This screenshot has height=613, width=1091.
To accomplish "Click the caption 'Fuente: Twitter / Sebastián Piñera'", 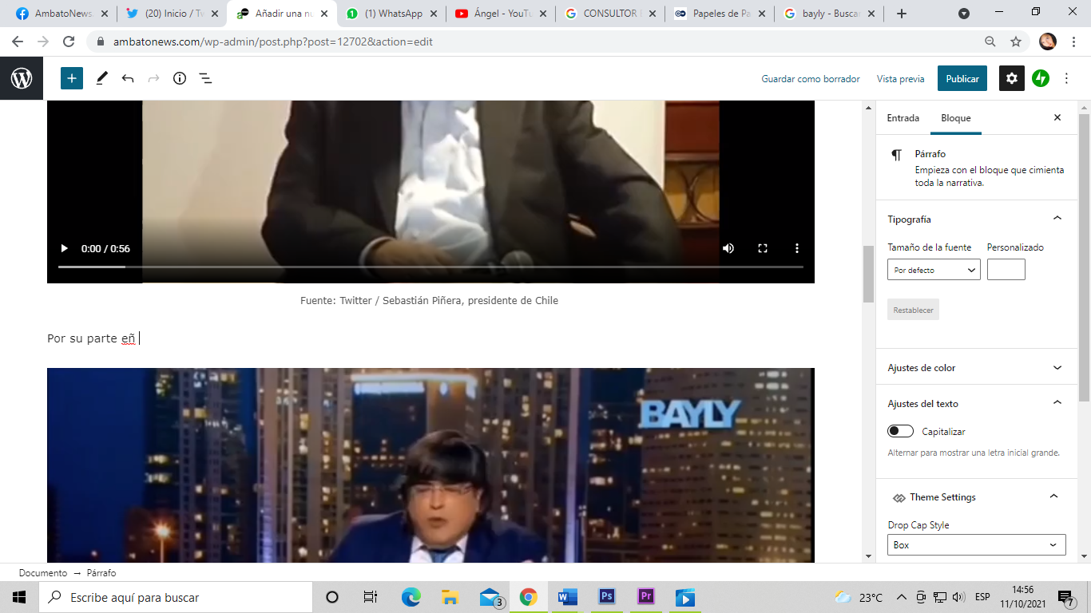I will [x=429, y=301].
